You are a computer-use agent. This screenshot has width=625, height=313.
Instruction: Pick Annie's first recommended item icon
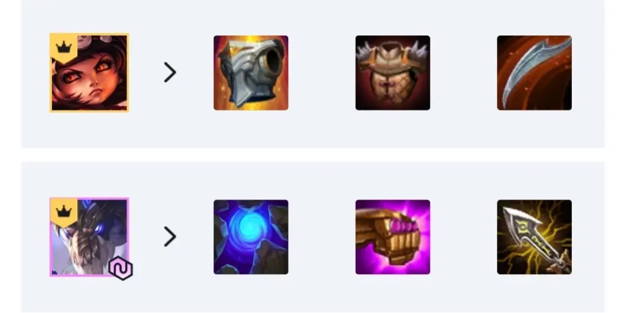click(x=251, y=73)
